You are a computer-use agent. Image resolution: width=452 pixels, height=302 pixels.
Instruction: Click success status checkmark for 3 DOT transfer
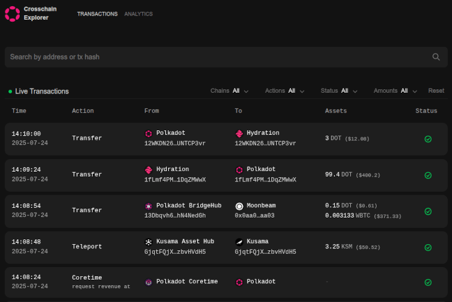pos(428,139)
